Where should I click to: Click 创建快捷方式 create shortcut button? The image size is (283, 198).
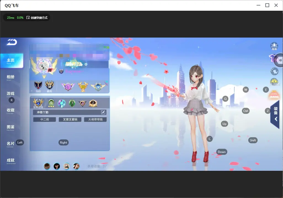[37, 18]
